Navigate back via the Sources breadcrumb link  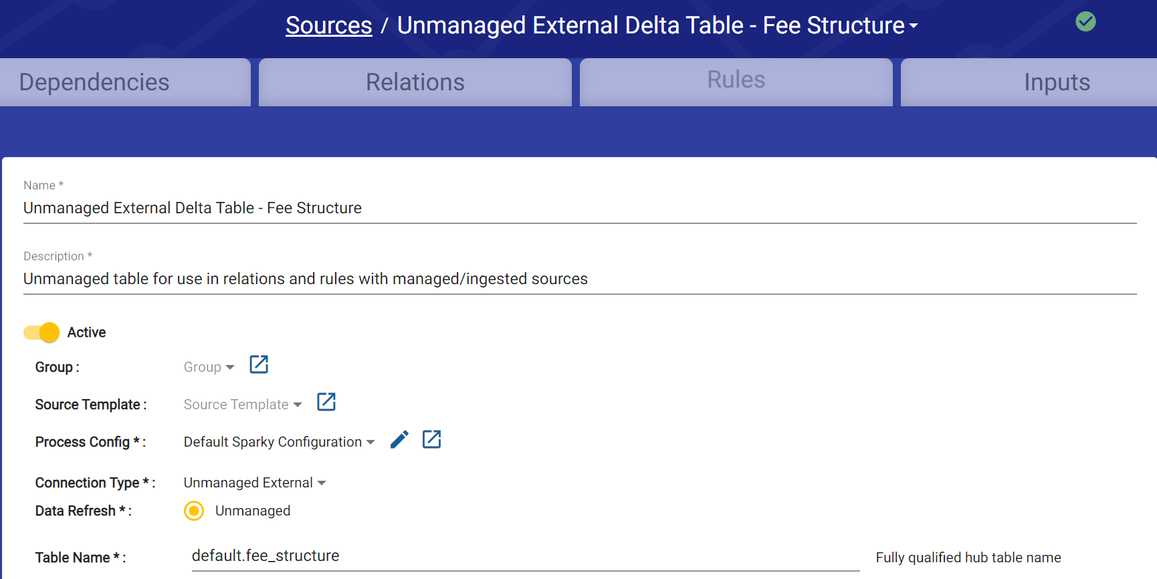(x=328, y=25)
